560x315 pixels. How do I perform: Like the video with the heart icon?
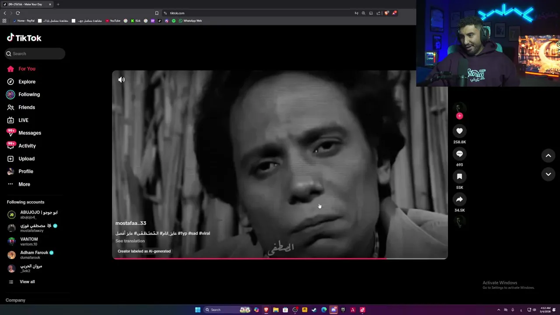click(459, 131)
